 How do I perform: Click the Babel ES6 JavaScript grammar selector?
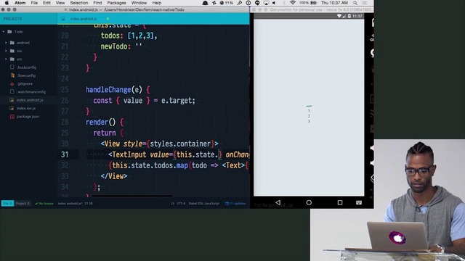click(x=204, y=204)
